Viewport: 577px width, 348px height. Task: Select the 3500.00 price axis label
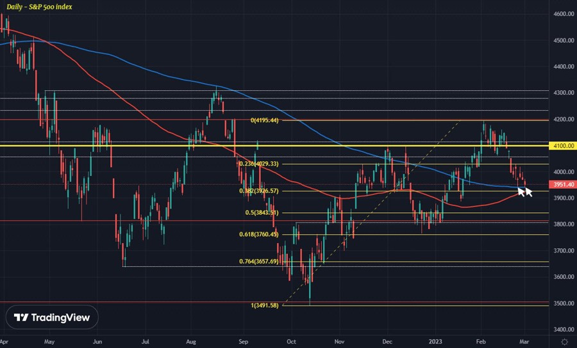click(564, 303)
